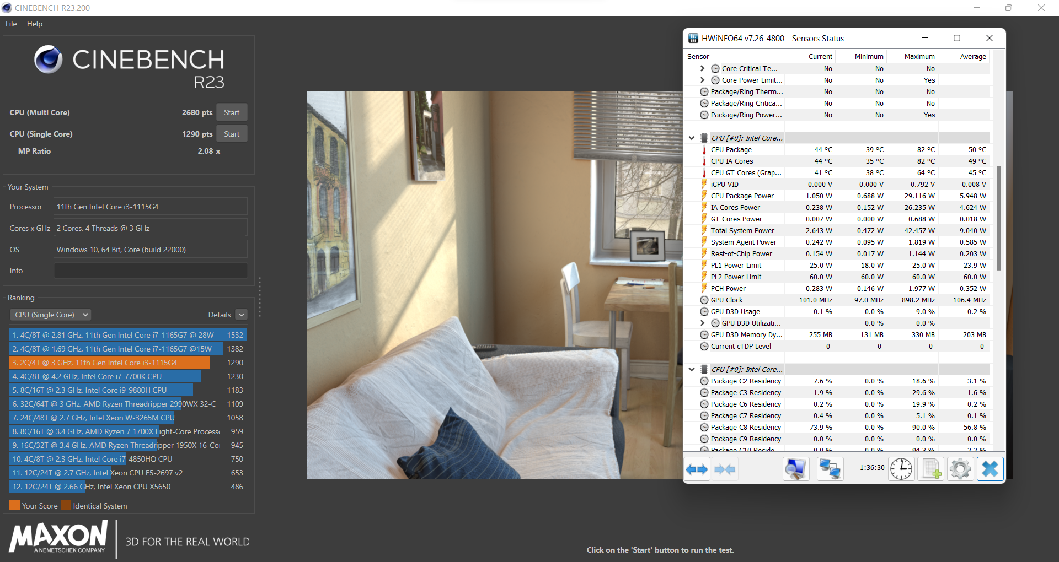Click the Sensor column header
The height and width of the screenshot is (562, 1059).
click(734, 57)
